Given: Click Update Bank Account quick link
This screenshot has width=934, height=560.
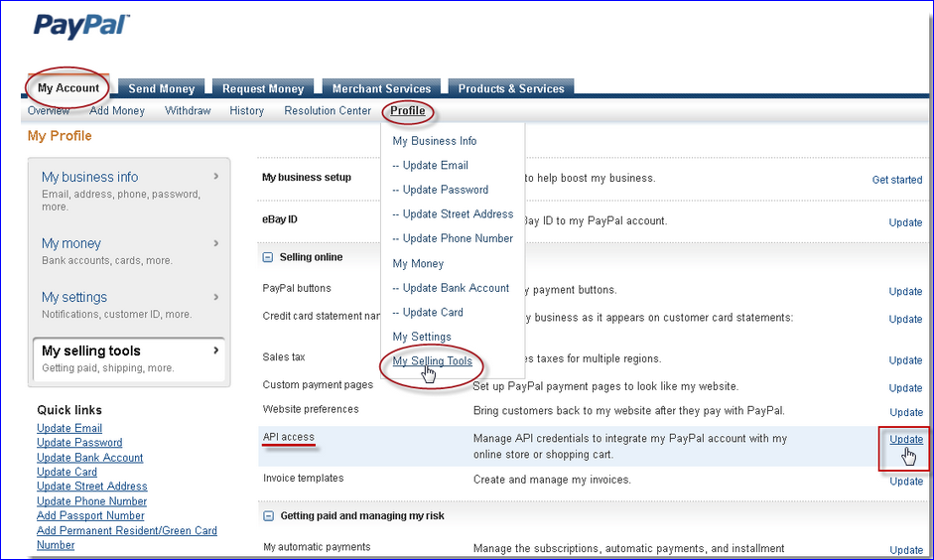Looking at the screenshot, I should click(90, 458).
